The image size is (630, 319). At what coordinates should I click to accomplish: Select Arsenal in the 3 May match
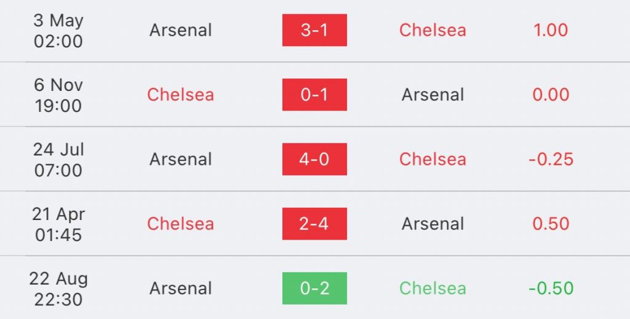coord(180,30)
